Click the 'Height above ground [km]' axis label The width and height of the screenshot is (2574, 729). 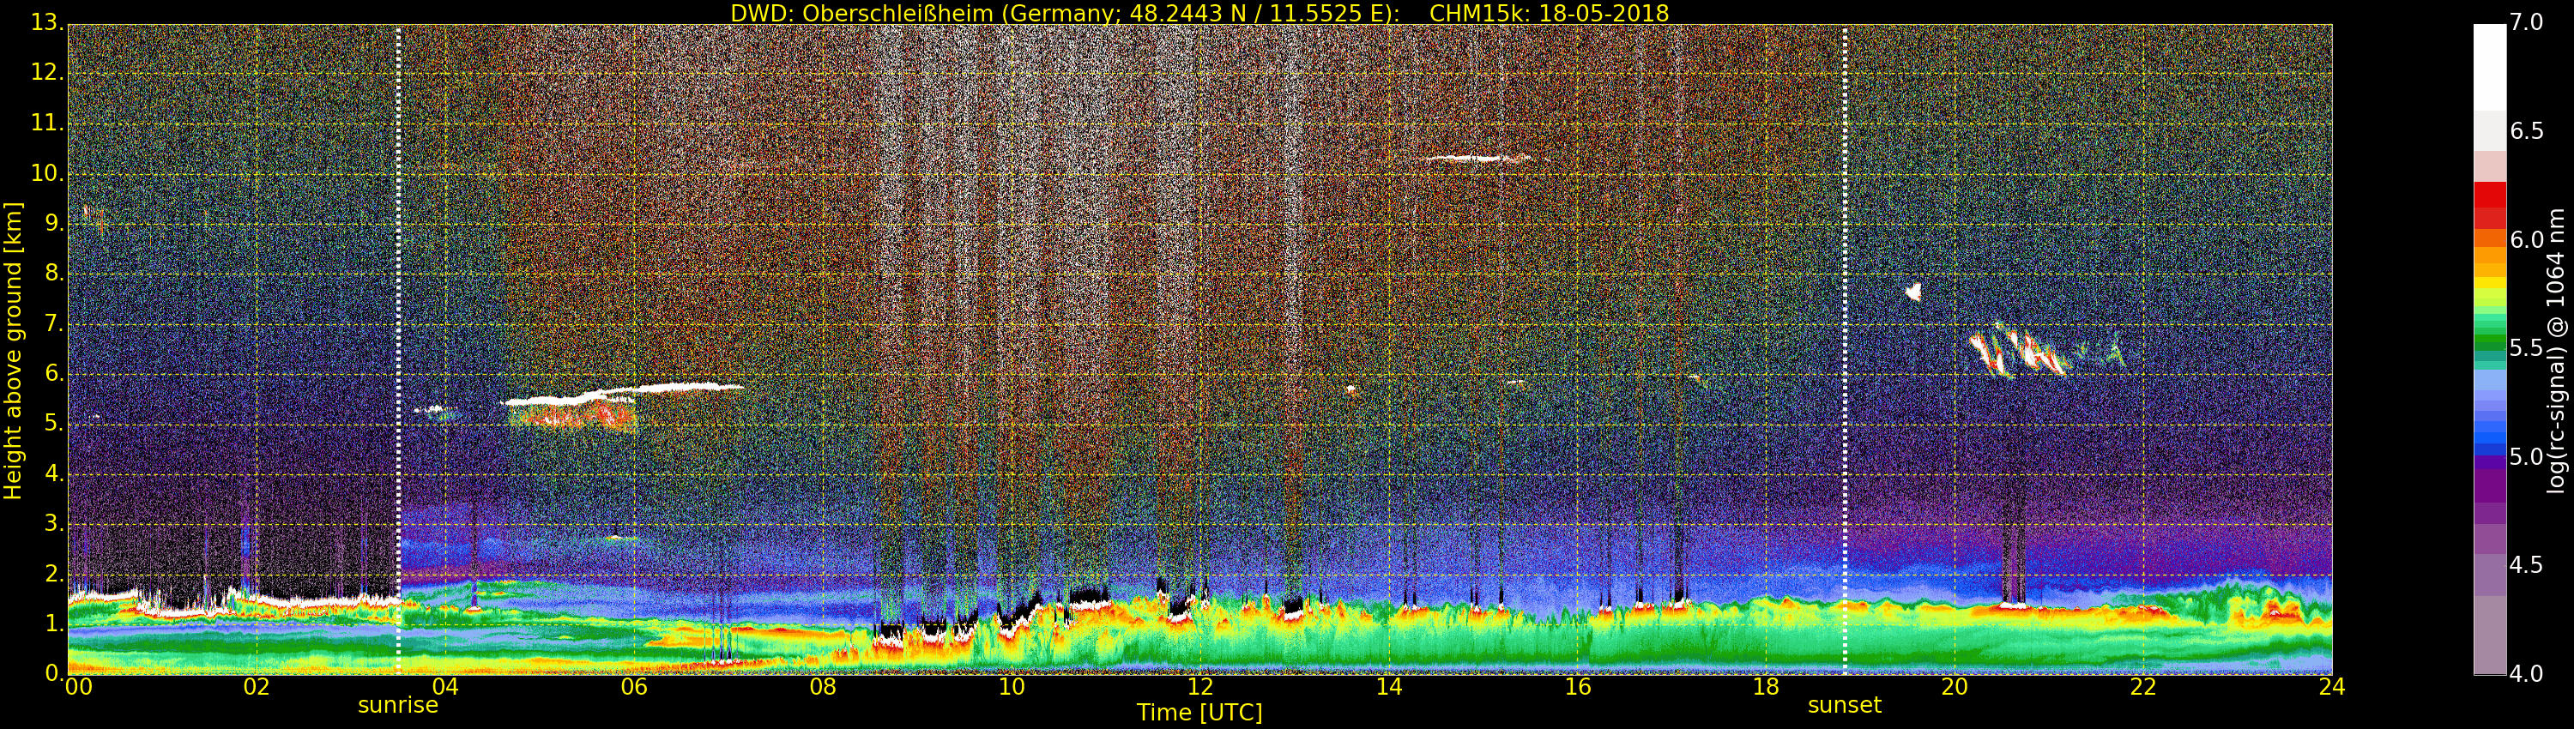coord(13,351)
